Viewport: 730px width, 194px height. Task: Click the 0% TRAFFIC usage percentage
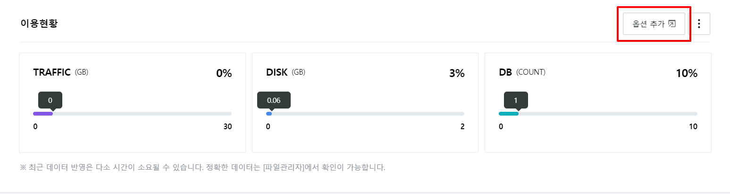click(224, 73)
